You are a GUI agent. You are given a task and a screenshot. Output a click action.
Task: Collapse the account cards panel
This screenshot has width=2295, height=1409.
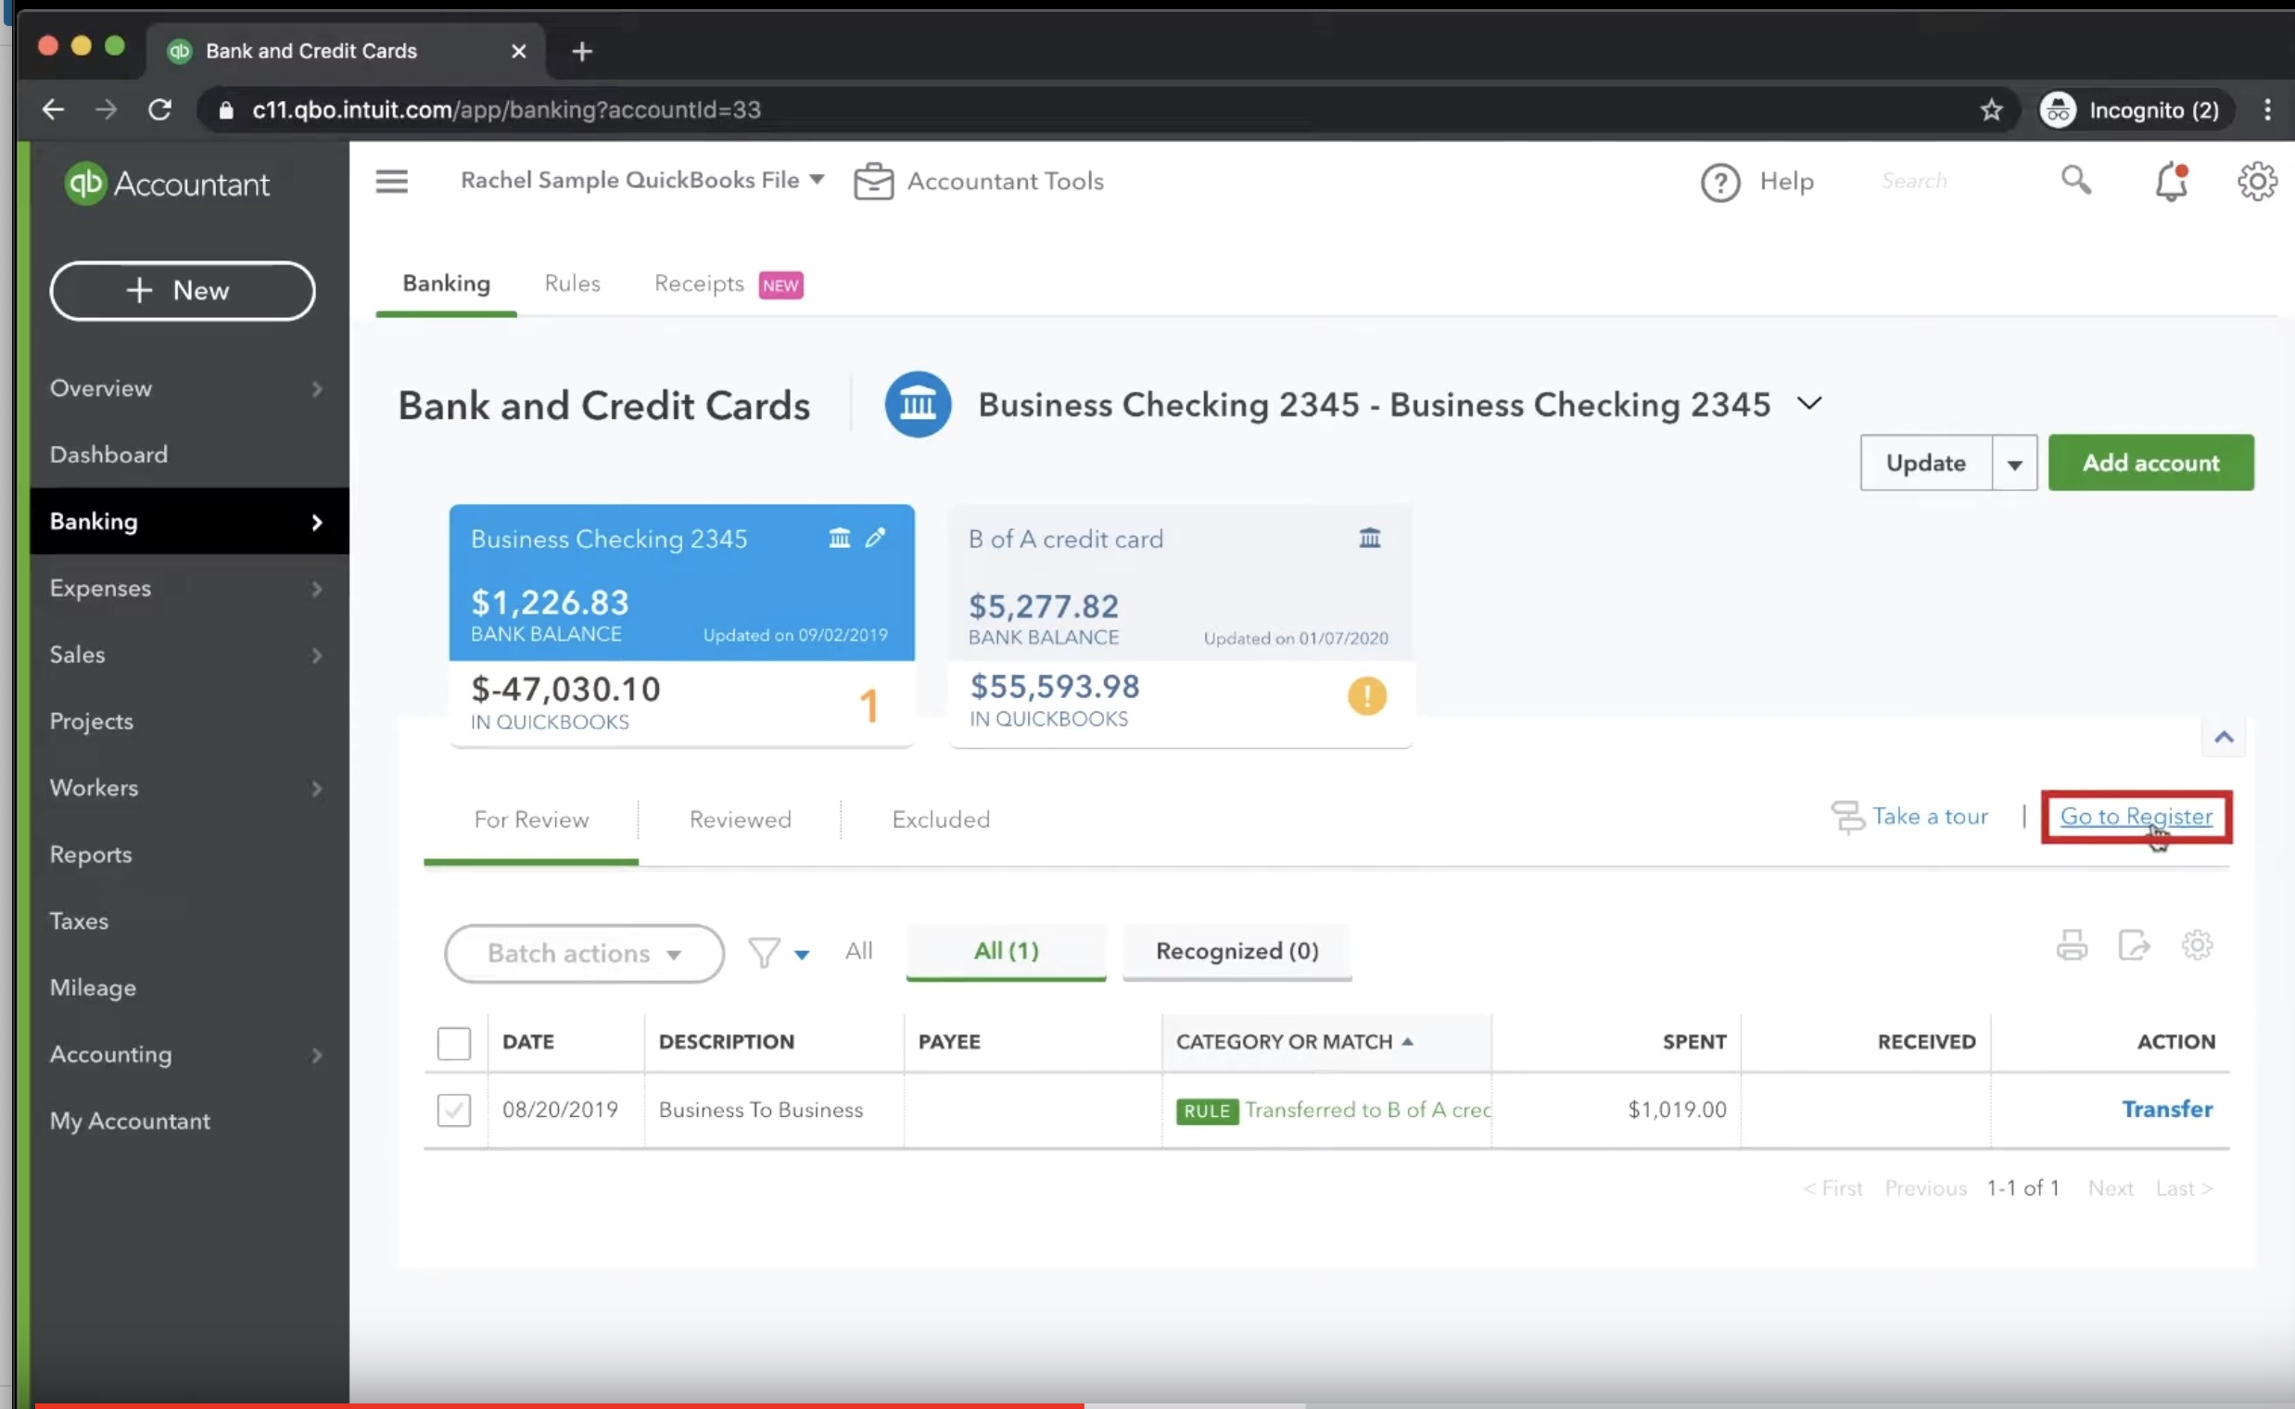[2224, 737]
